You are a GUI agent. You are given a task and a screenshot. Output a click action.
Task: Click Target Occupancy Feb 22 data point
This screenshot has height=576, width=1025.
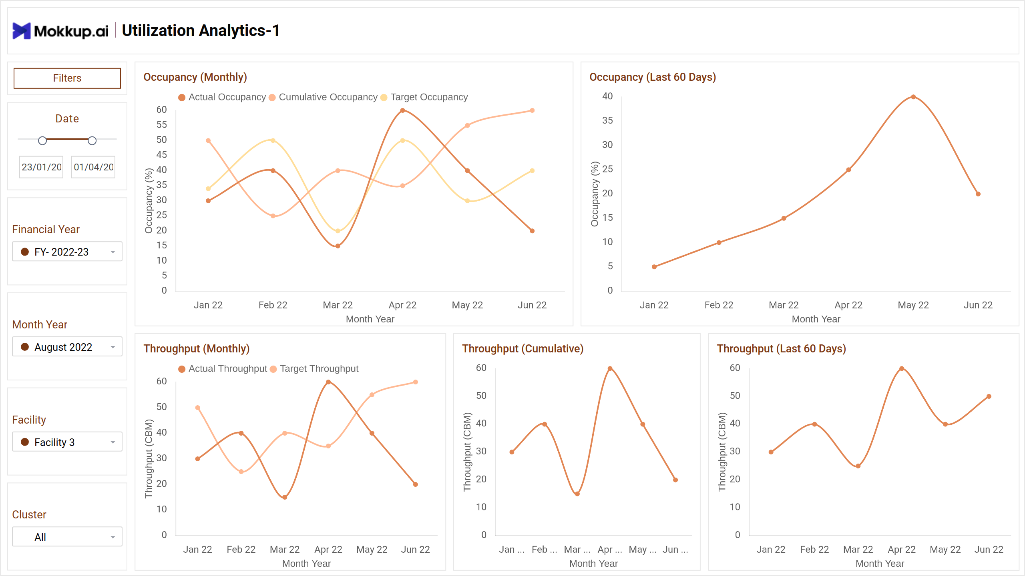coord(273,140)
